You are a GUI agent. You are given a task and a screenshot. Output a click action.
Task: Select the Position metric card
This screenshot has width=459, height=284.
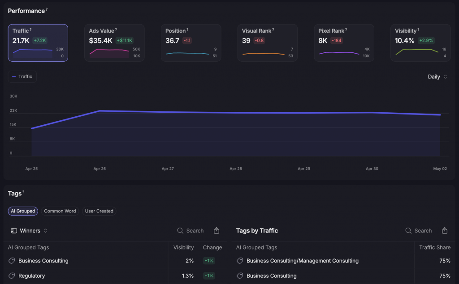click(191, 42)
